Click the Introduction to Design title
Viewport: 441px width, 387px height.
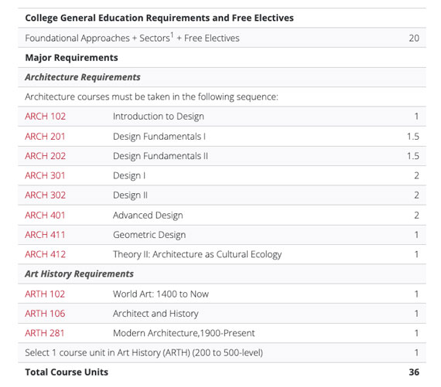point(159,117)
